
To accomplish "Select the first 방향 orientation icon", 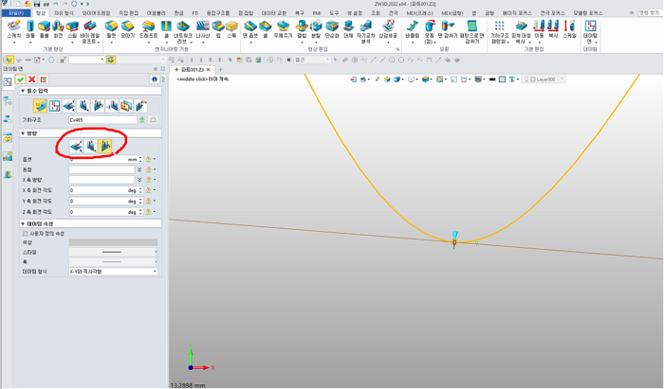I will 76,147.
